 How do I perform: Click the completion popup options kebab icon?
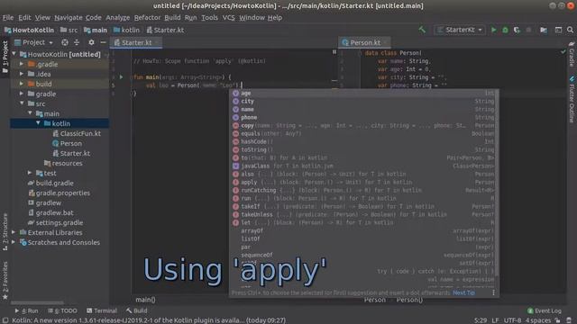493,292
